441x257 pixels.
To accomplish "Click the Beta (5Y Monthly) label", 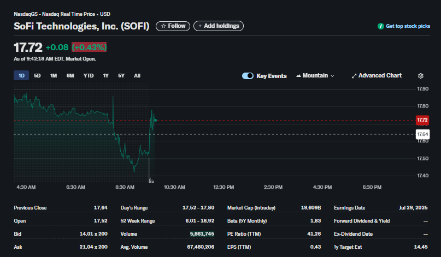I will [246, 221].
